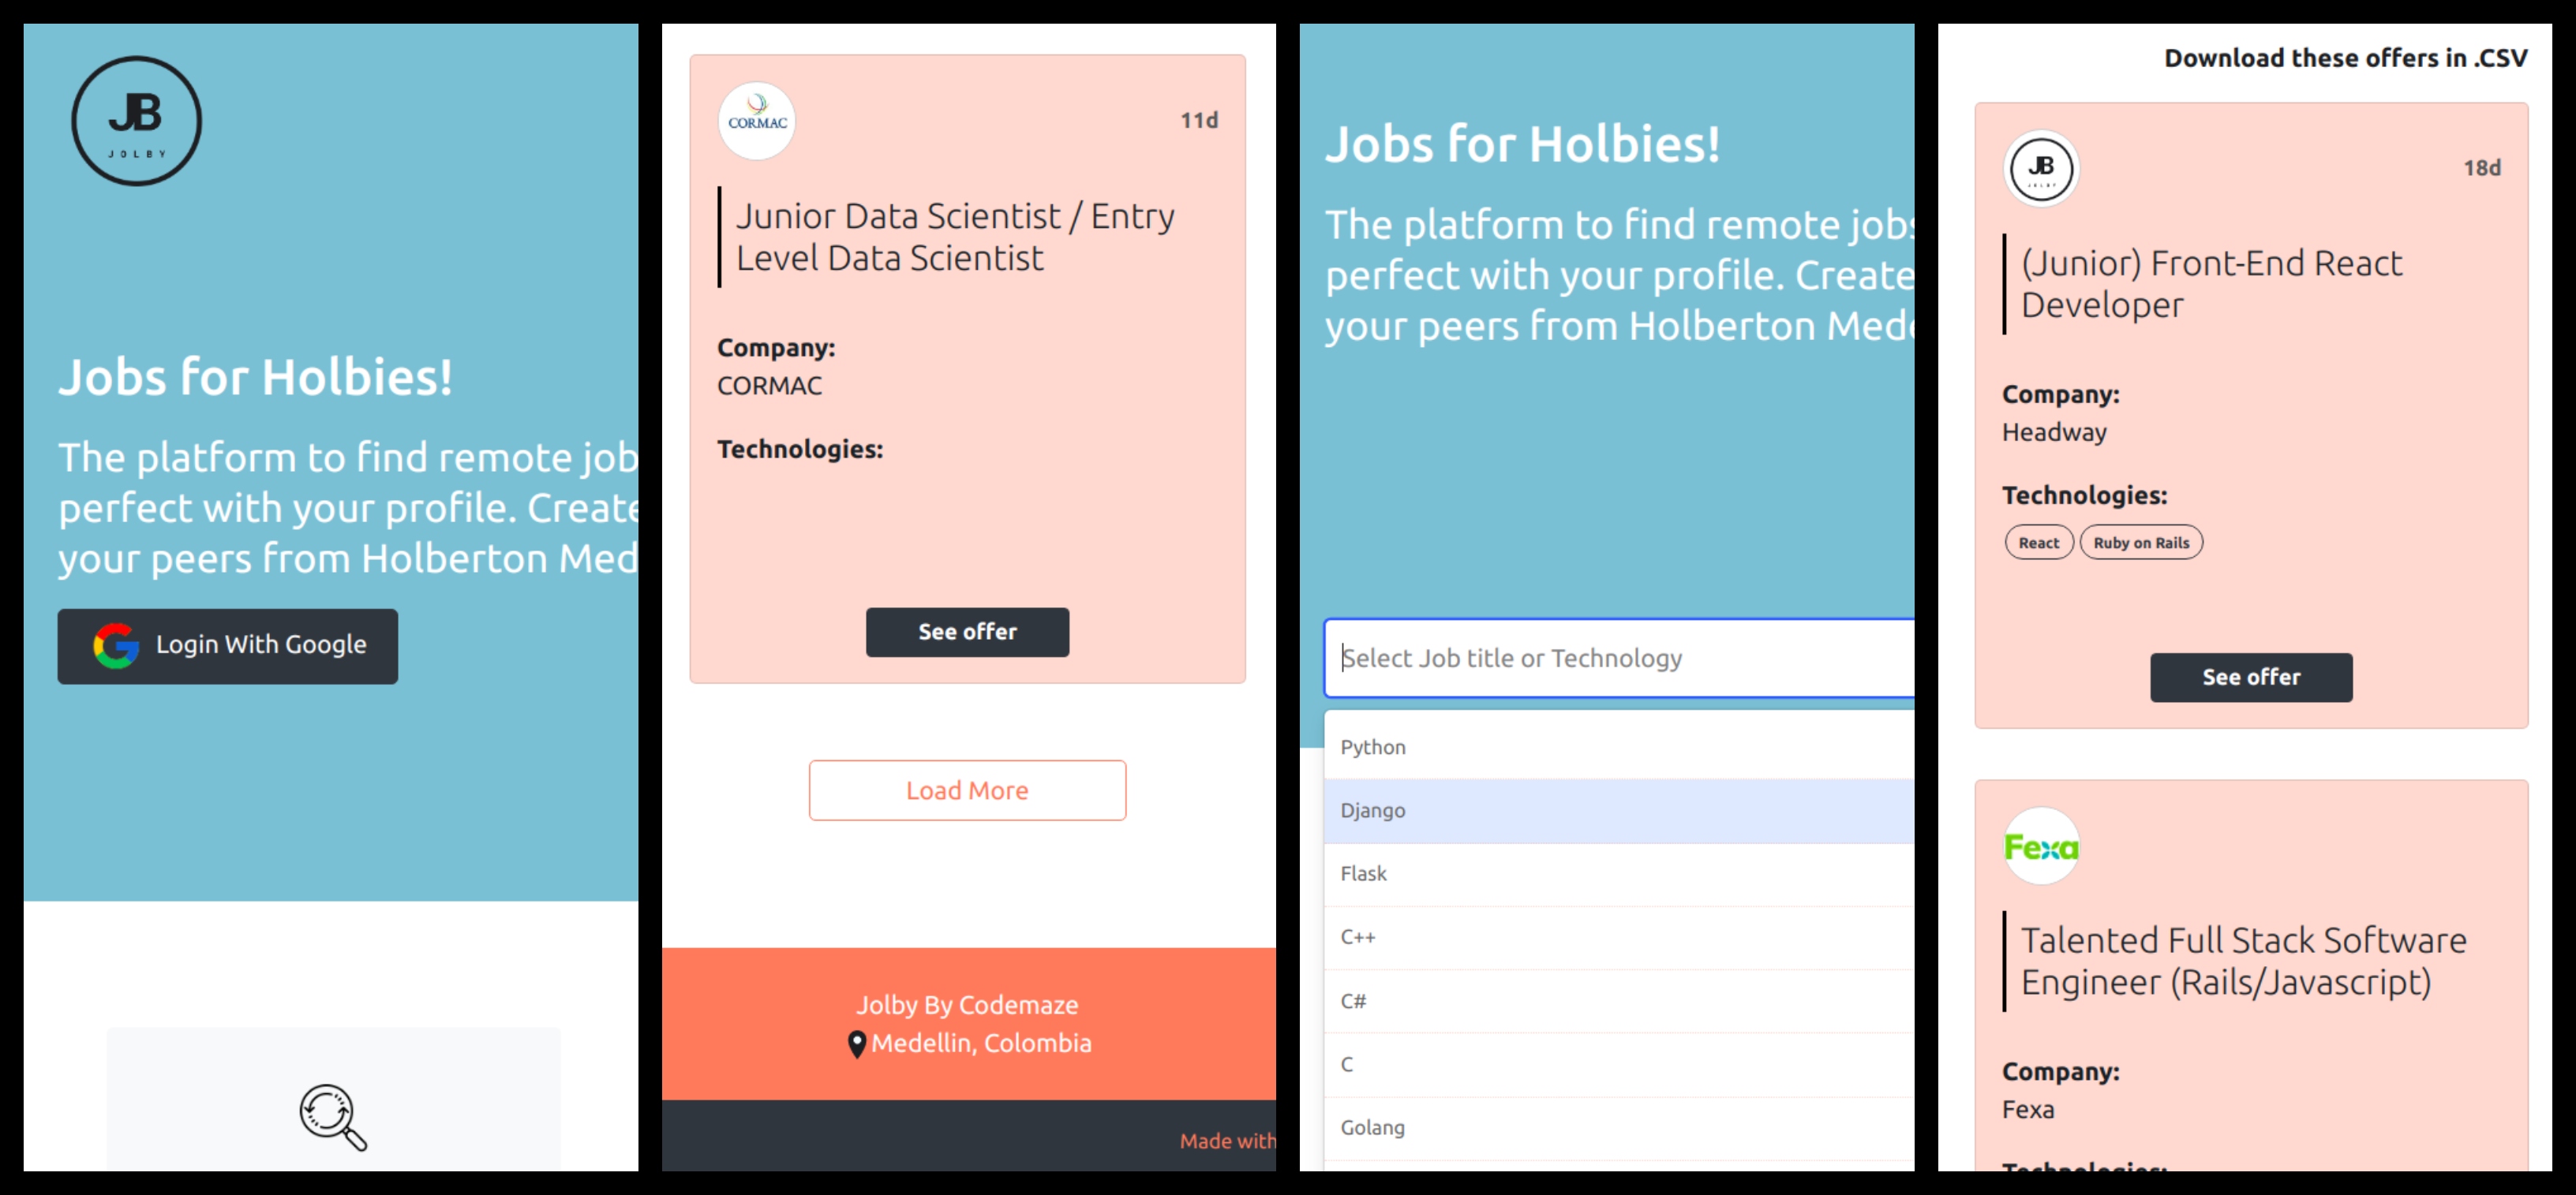The image size is (2576, 1195).
Task: Select Django from the technology dropdown
Action: pyautogui.click(x=1618, y=809)
